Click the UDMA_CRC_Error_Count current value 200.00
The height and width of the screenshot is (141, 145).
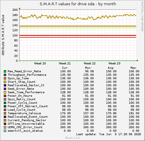coord(65,127)
